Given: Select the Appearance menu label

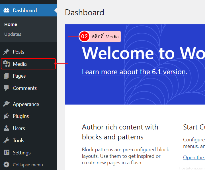Looking at the screenshot, I should pyautogui.click(x=26, y=104).
